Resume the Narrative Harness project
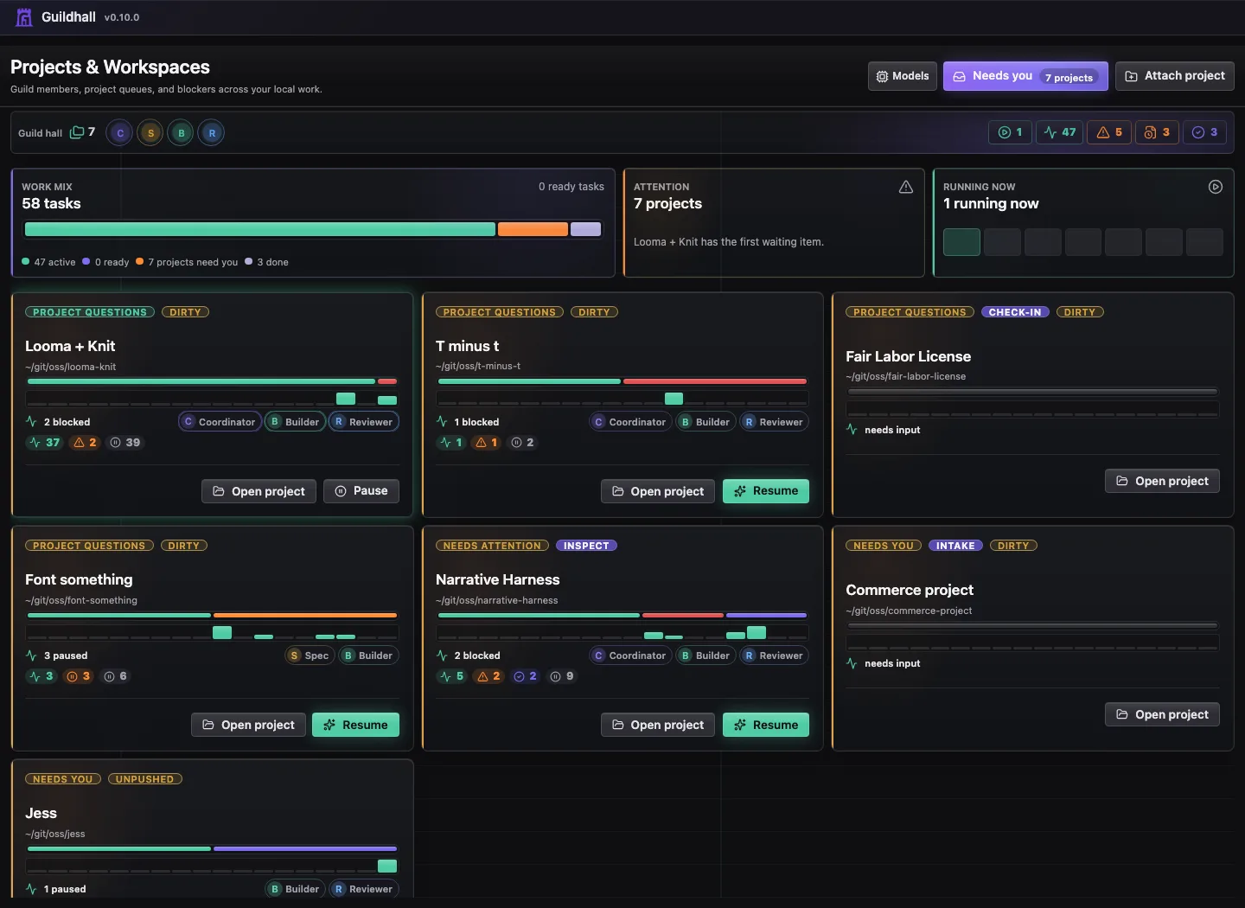This screenshot has height=908, width=1245. 766,725
